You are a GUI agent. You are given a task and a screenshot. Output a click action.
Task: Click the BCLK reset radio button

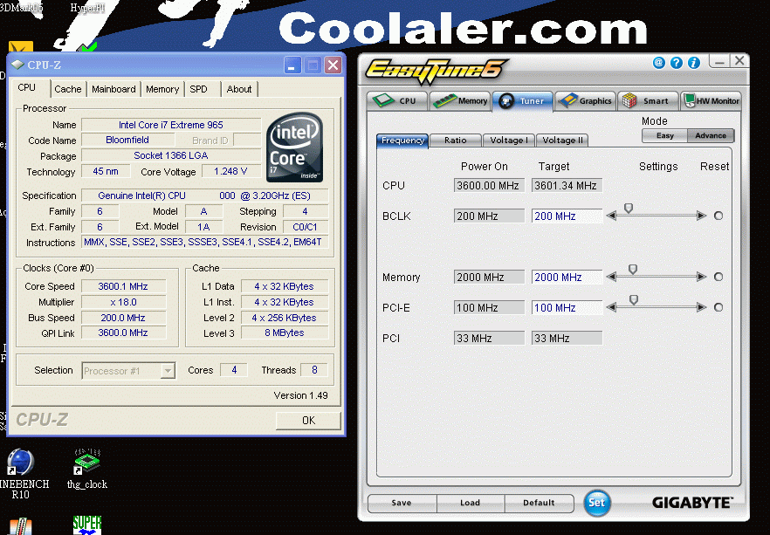(718, 216)
